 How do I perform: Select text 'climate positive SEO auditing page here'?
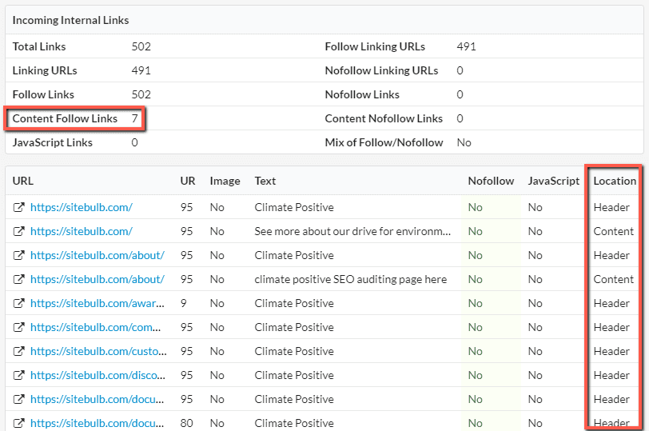pos(351,279)
